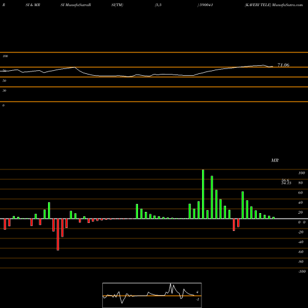Click the MR label above histogram
Image resolution: width=308 pixels, height=308 pixels.
[275, 160]
